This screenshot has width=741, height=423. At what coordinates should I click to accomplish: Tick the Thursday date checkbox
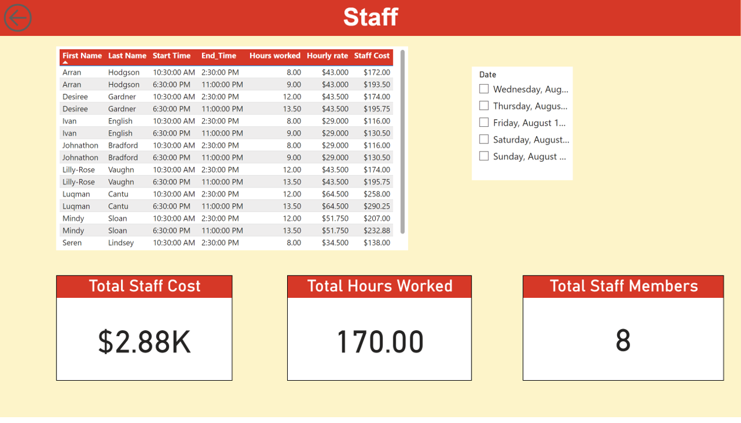(x=484, y=106)
